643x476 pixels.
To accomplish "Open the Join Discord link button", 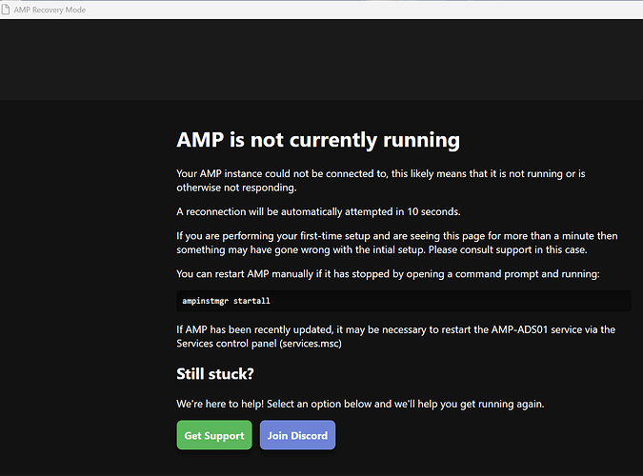I will 297,435.
